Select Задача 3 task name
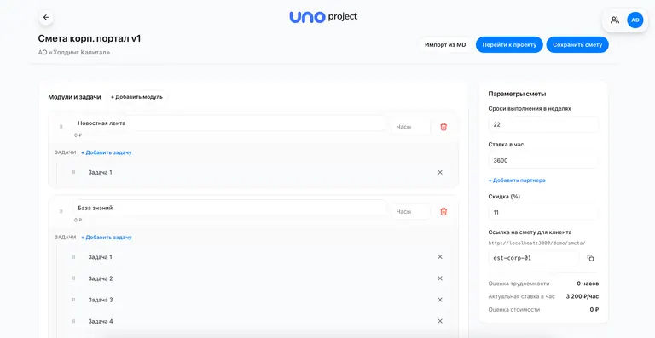Viewport: 655px width, 338px height. pyautogui.click(x=101, y=300)
